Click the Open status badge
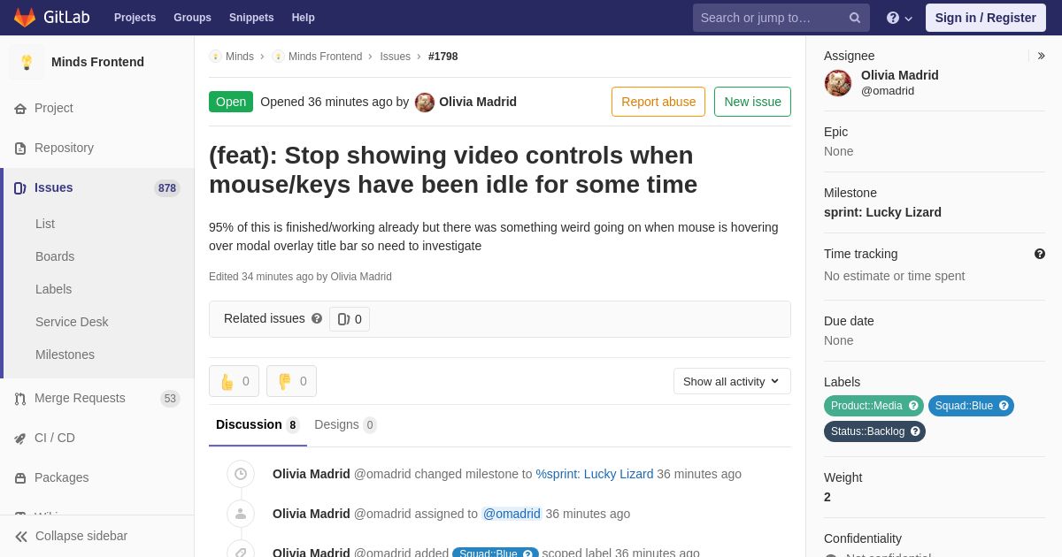The width and height of the screenshot is (1062, 557). [231, 102]
